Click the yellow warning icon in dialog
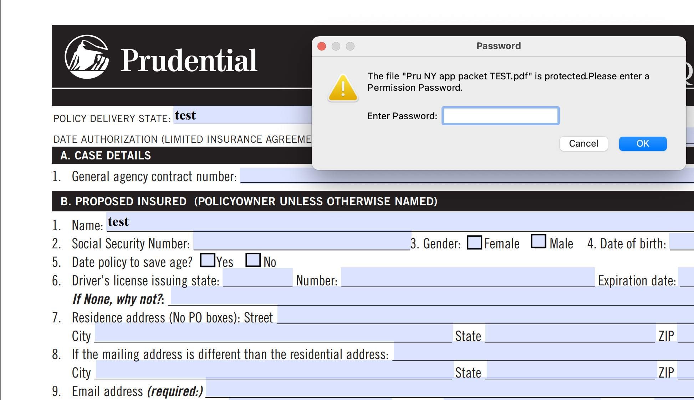694x400 pixels. point(343,88)
